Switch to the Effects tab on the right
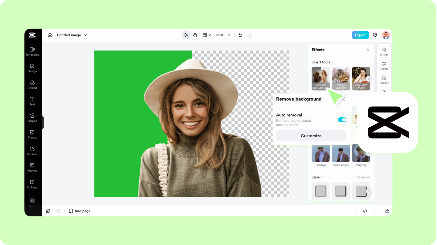 click(384, 51)
